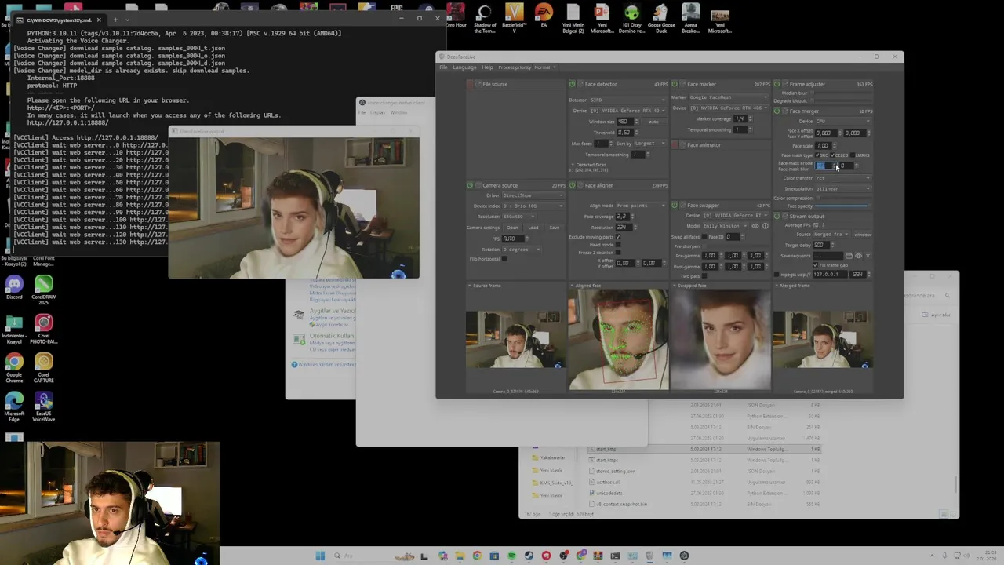Enable Head mode checkbox

[x=618, y=244]
